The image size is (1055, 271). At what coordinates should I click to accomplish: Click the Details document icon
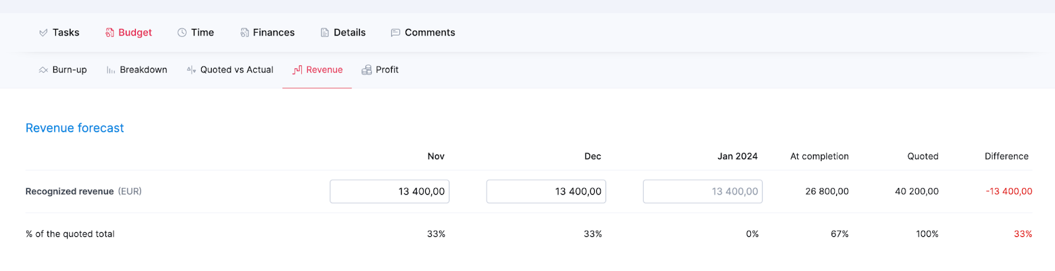coord(324,33)
